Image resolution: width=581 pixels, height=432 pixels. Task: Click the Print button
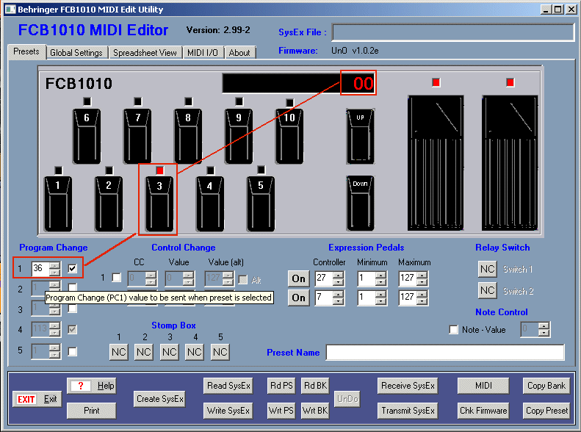tap(92, 411)
